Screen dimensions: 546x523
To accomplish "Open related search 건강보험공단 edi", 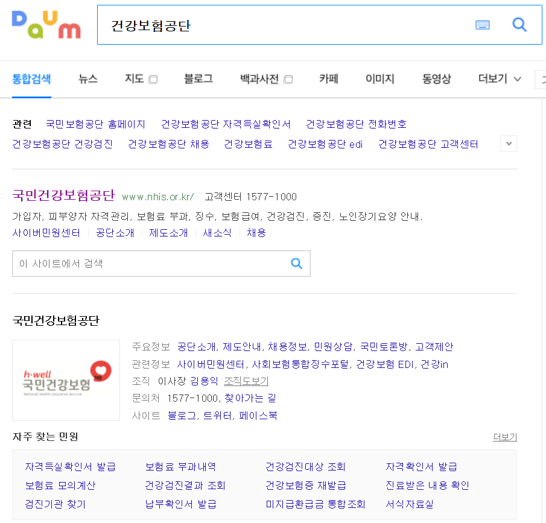I will pos(325,144).
